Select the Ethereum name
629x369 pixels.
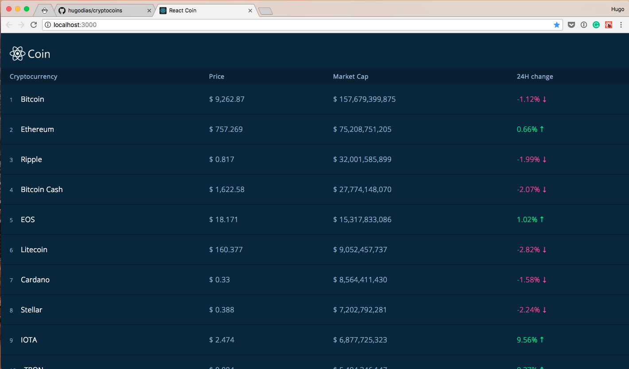coord(37,129)
